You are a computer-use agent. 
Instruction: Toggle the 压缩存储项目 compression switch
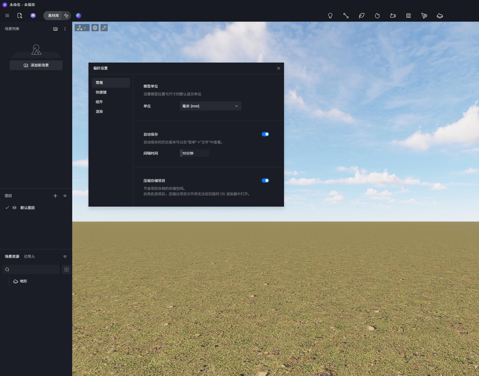coord(265,180)
